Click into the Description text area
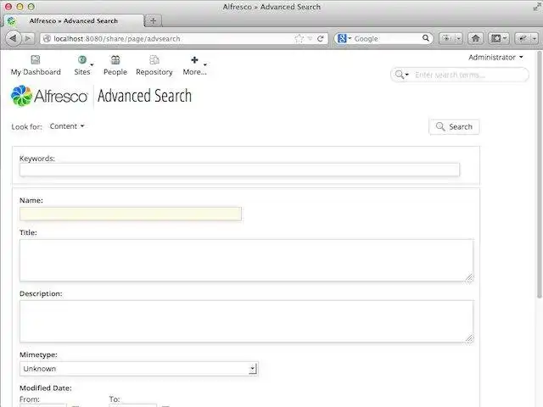This screenshot has width=543, height=407. (246, 321)
